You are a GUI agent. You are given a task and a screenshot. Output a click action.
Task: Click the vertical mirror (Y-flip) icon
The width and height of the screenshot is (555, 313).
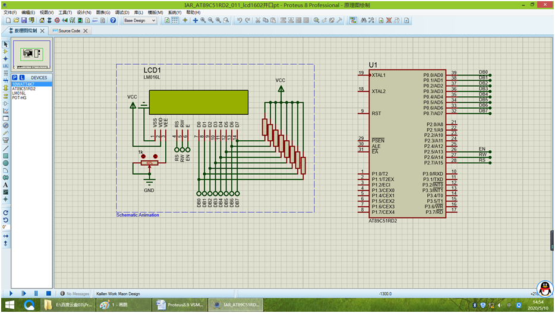(x=6, y=244)
